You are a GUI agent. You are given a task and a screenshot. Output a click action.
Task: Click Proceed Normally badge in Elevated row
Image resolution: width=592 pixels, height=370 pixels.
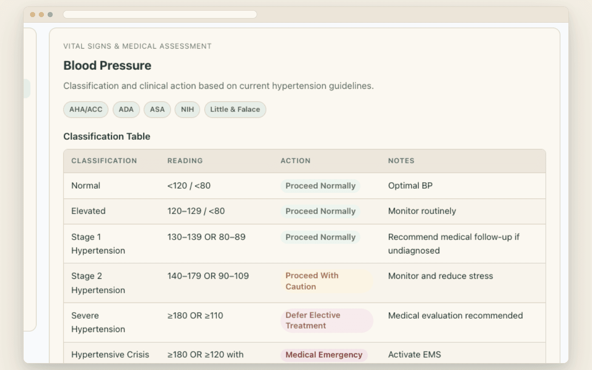click(321, 211)
